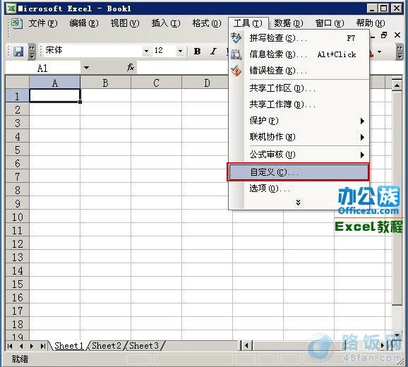Toggle Italic formatting button

tap(213, 51)
